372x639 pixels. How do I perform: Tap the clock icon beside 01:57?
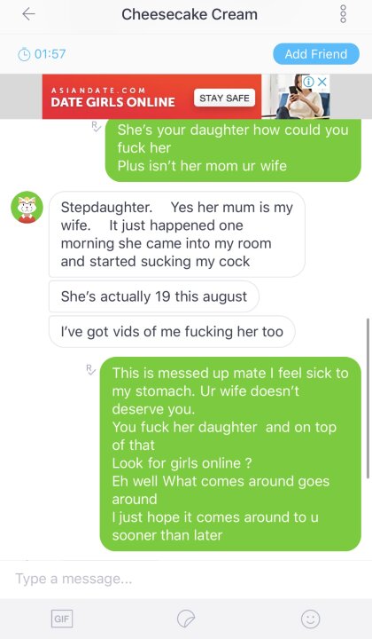[x=24, y=54]
